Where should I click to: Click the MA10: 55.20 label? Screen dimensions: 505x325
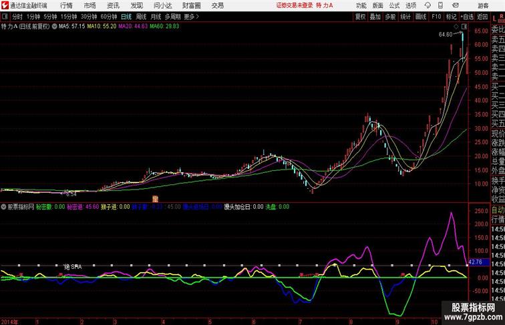pyautogui.click(x=102, y=27)
